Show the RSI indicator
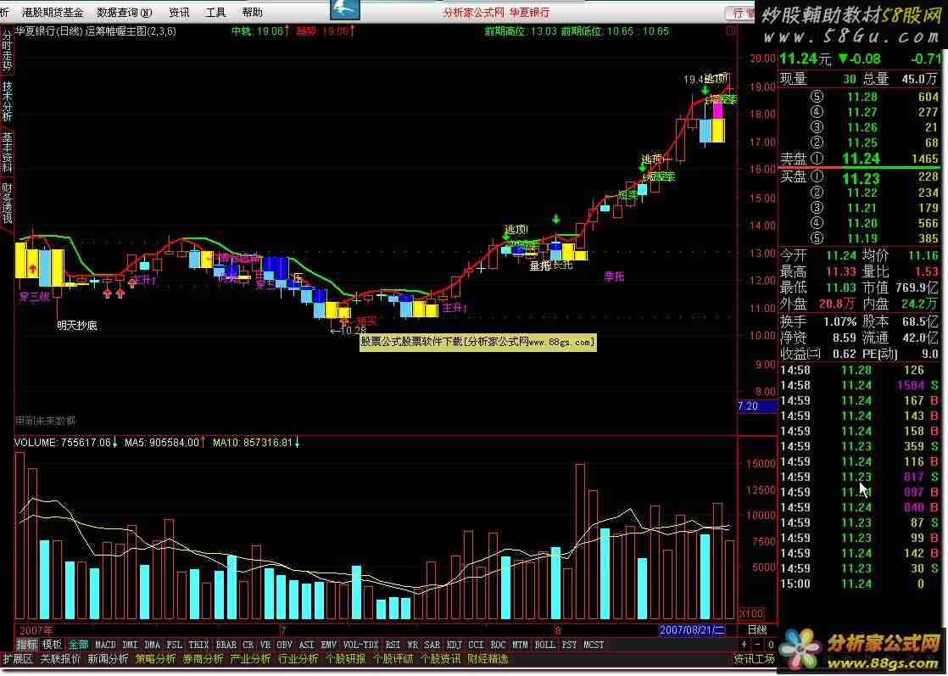The image size is (948, 676). click(x=393, y=645)
